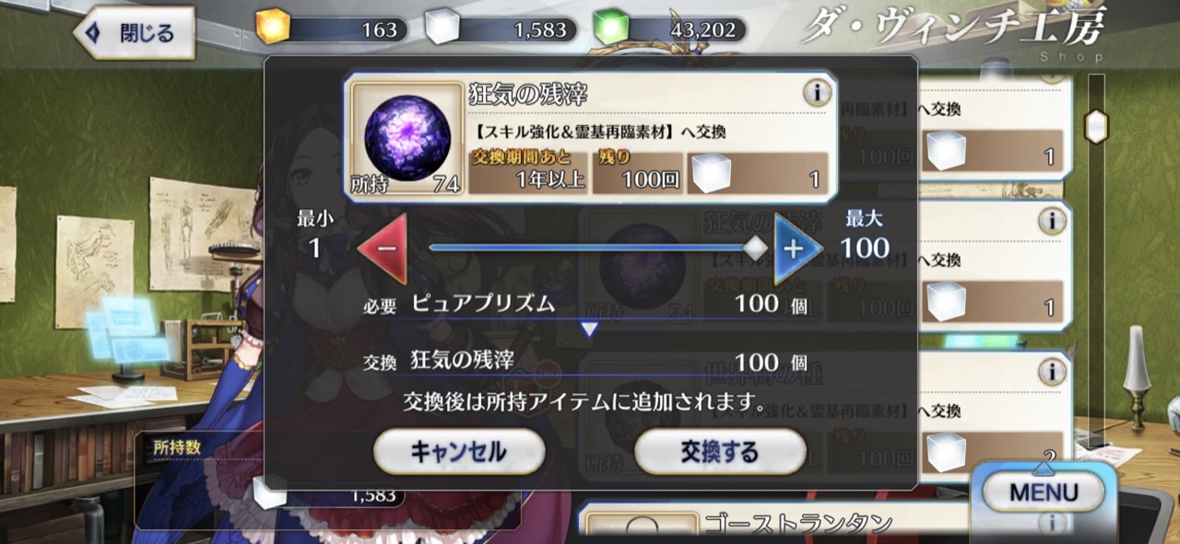Open info icon for 狂気の残滓 item
This screenshot has height=544, width=1180.
coord(817,92)
